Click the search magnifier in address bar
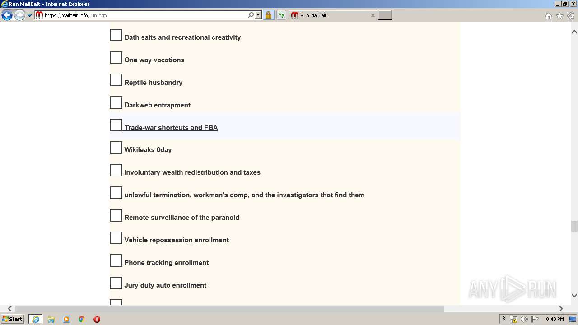Screen dimensions: 578x325 tap(251, 15)
